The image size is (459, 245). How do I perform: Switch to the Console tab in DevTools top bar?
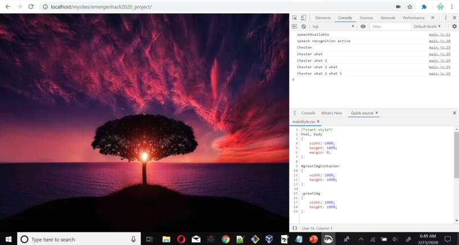[x=345, y=18]
